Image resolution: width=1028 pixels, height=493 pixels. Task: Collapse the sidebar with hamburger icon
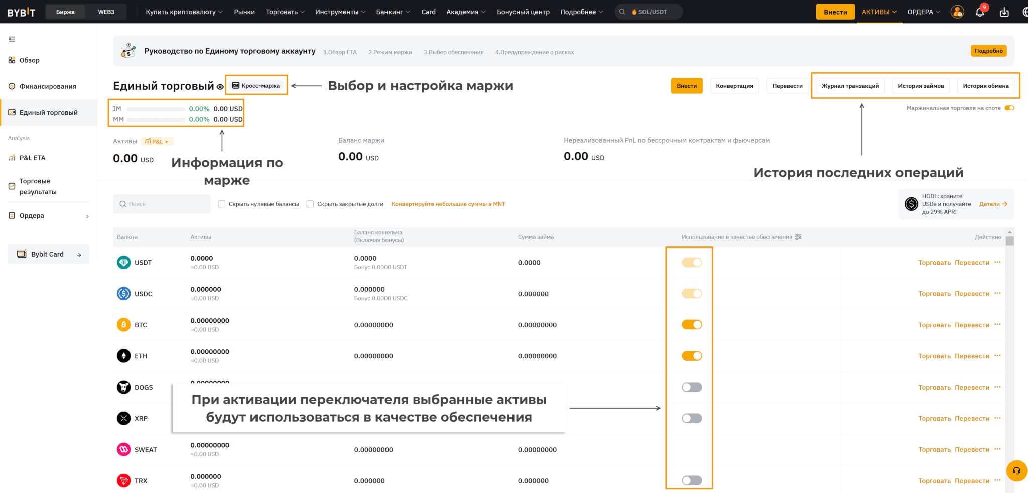click(12, 39)
